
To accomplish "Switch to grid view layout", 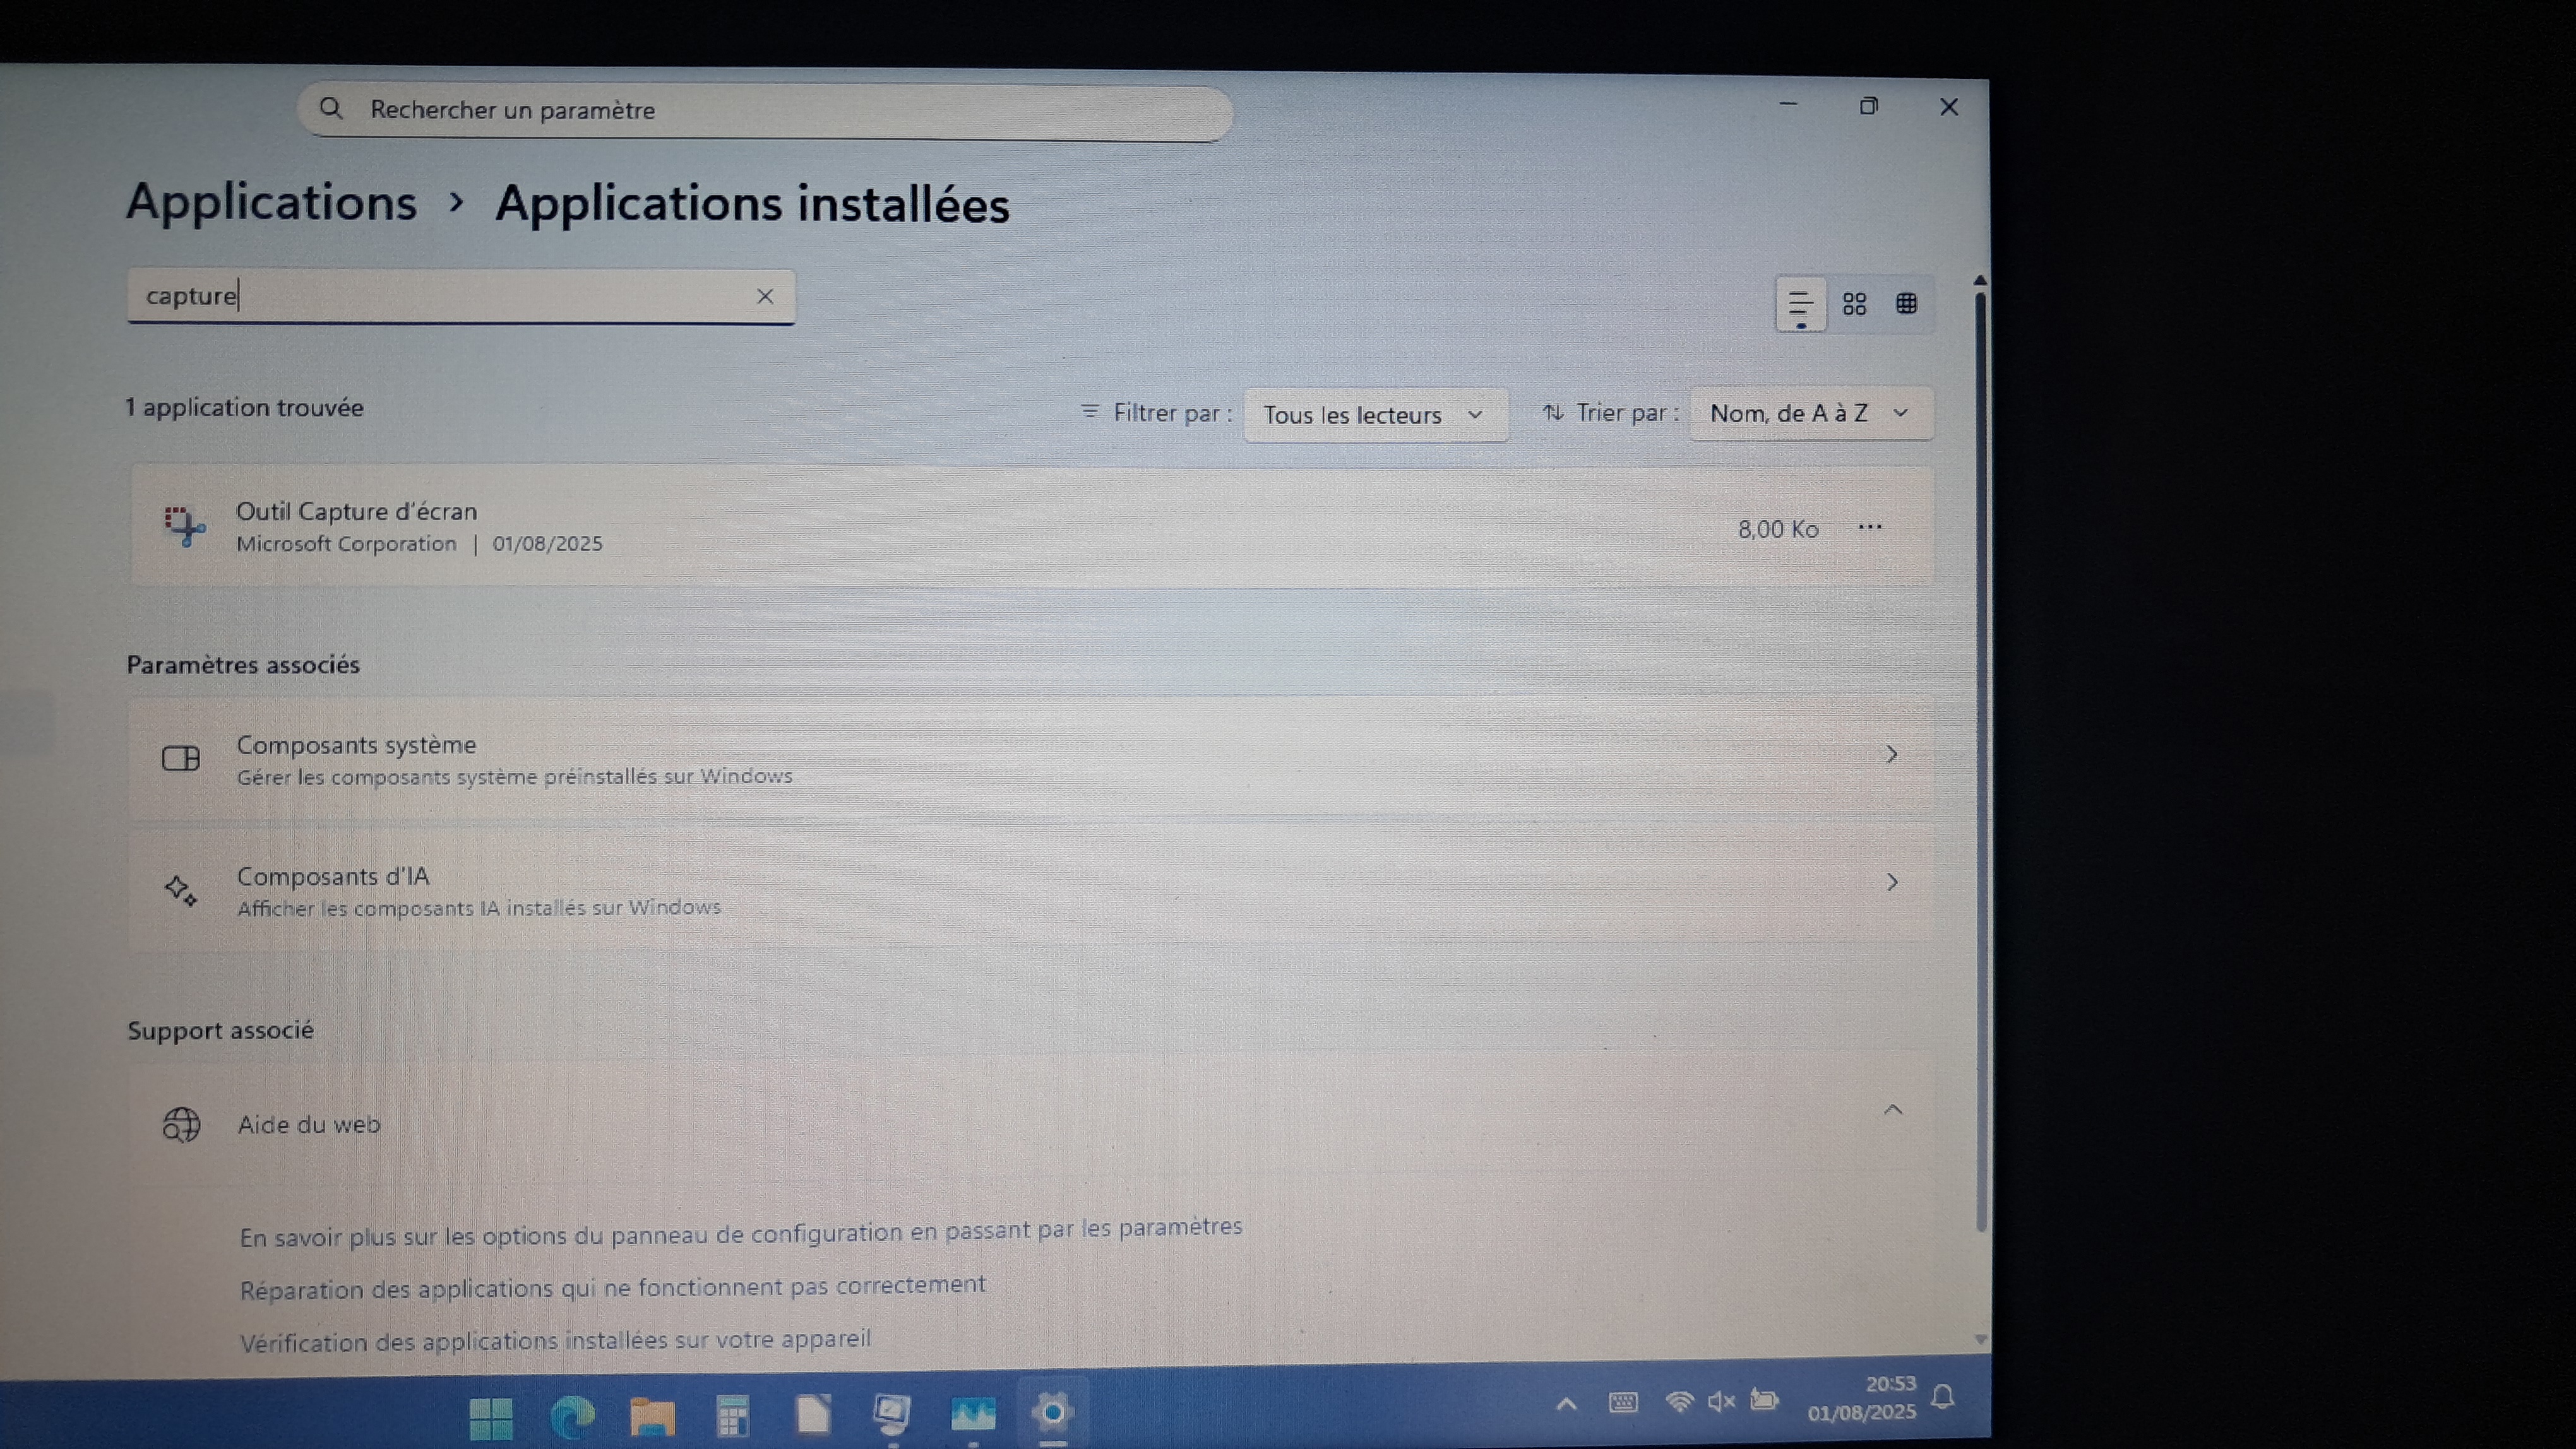I will 1855,304.
